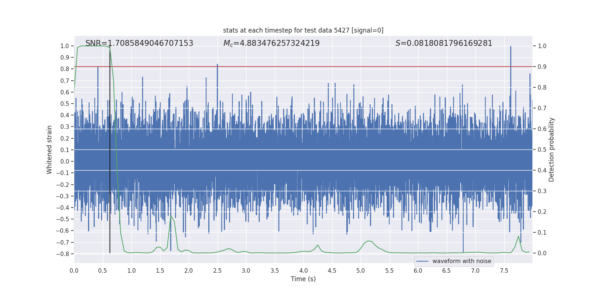Click the right axis tick label 0.5
Screen dimensions: 592x296
tap(542, 149)
